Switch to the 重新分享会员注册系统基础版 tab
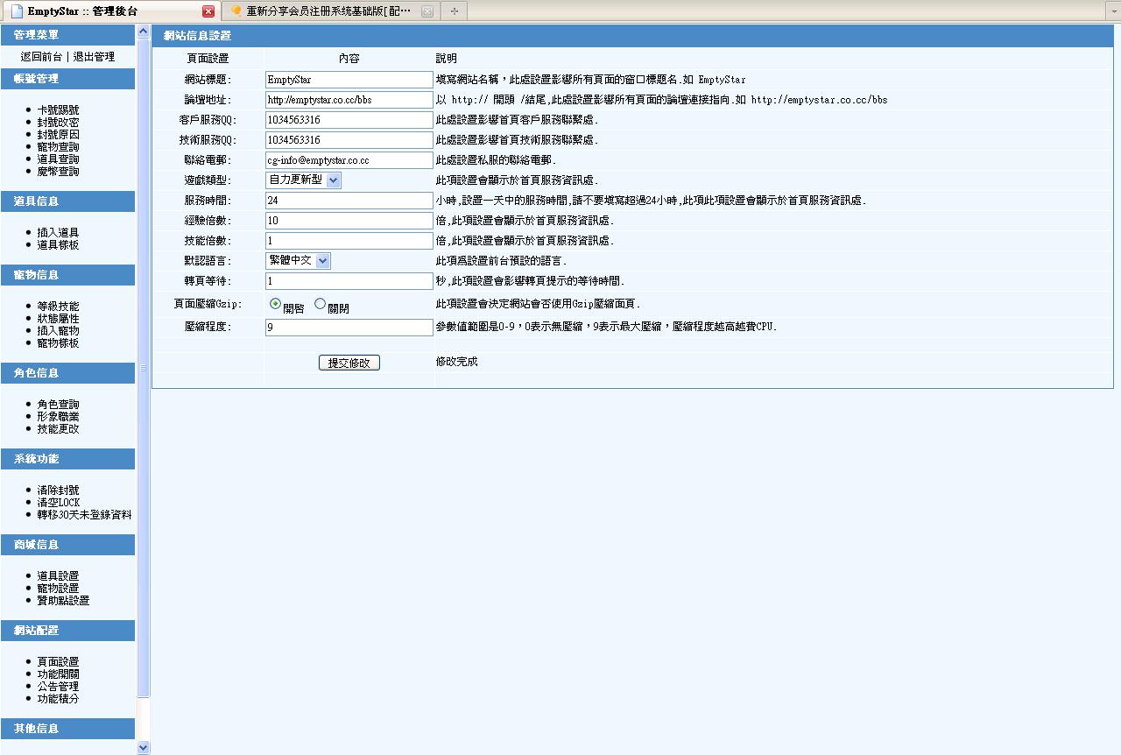The image size is (1121, 755). [328, 11]
